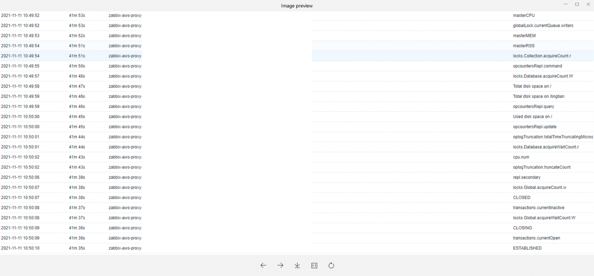594x276 pixels.
Task: Select the 'masterMEM' item
Action: pyautogui.click(x=524, y=36)
